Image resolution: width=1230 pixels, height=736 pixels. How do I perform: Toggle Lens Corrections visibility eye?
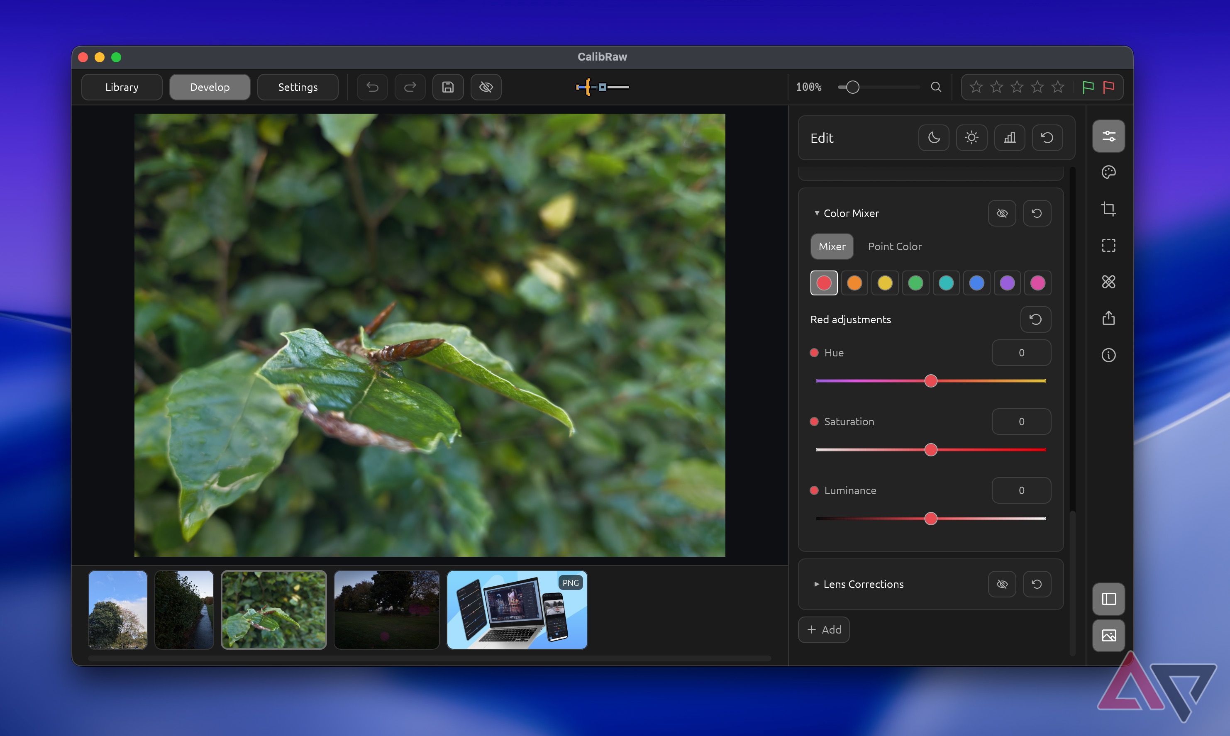(1002, 584)
